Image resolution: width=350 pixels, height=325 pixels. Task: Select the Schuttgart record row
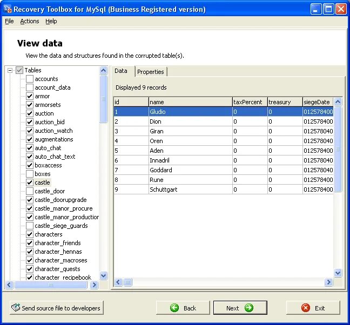tap(224, 189)
